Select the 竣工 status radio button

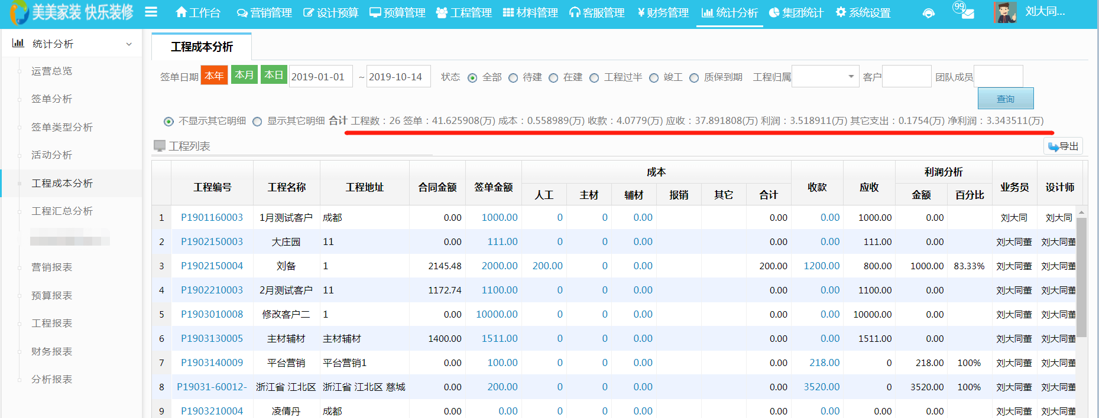pos(654,78)
